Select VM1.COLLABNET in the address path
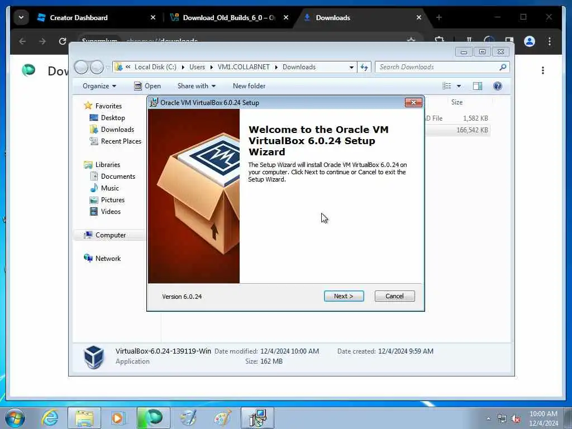 [x=244, y=67]
